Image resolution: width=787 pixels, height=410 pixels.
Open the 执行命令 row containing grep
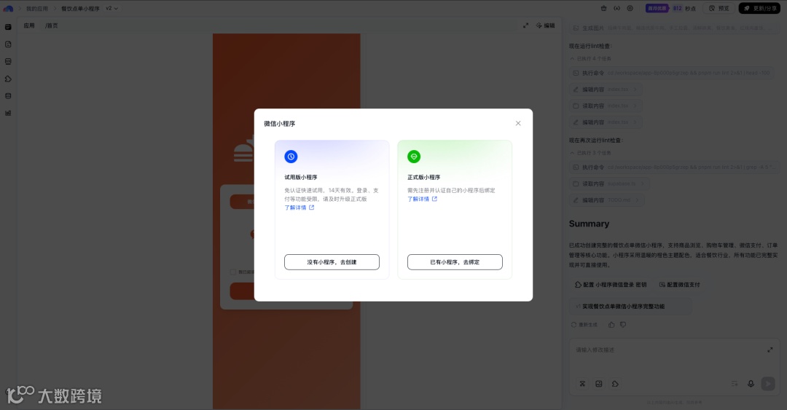pos(675,167)
